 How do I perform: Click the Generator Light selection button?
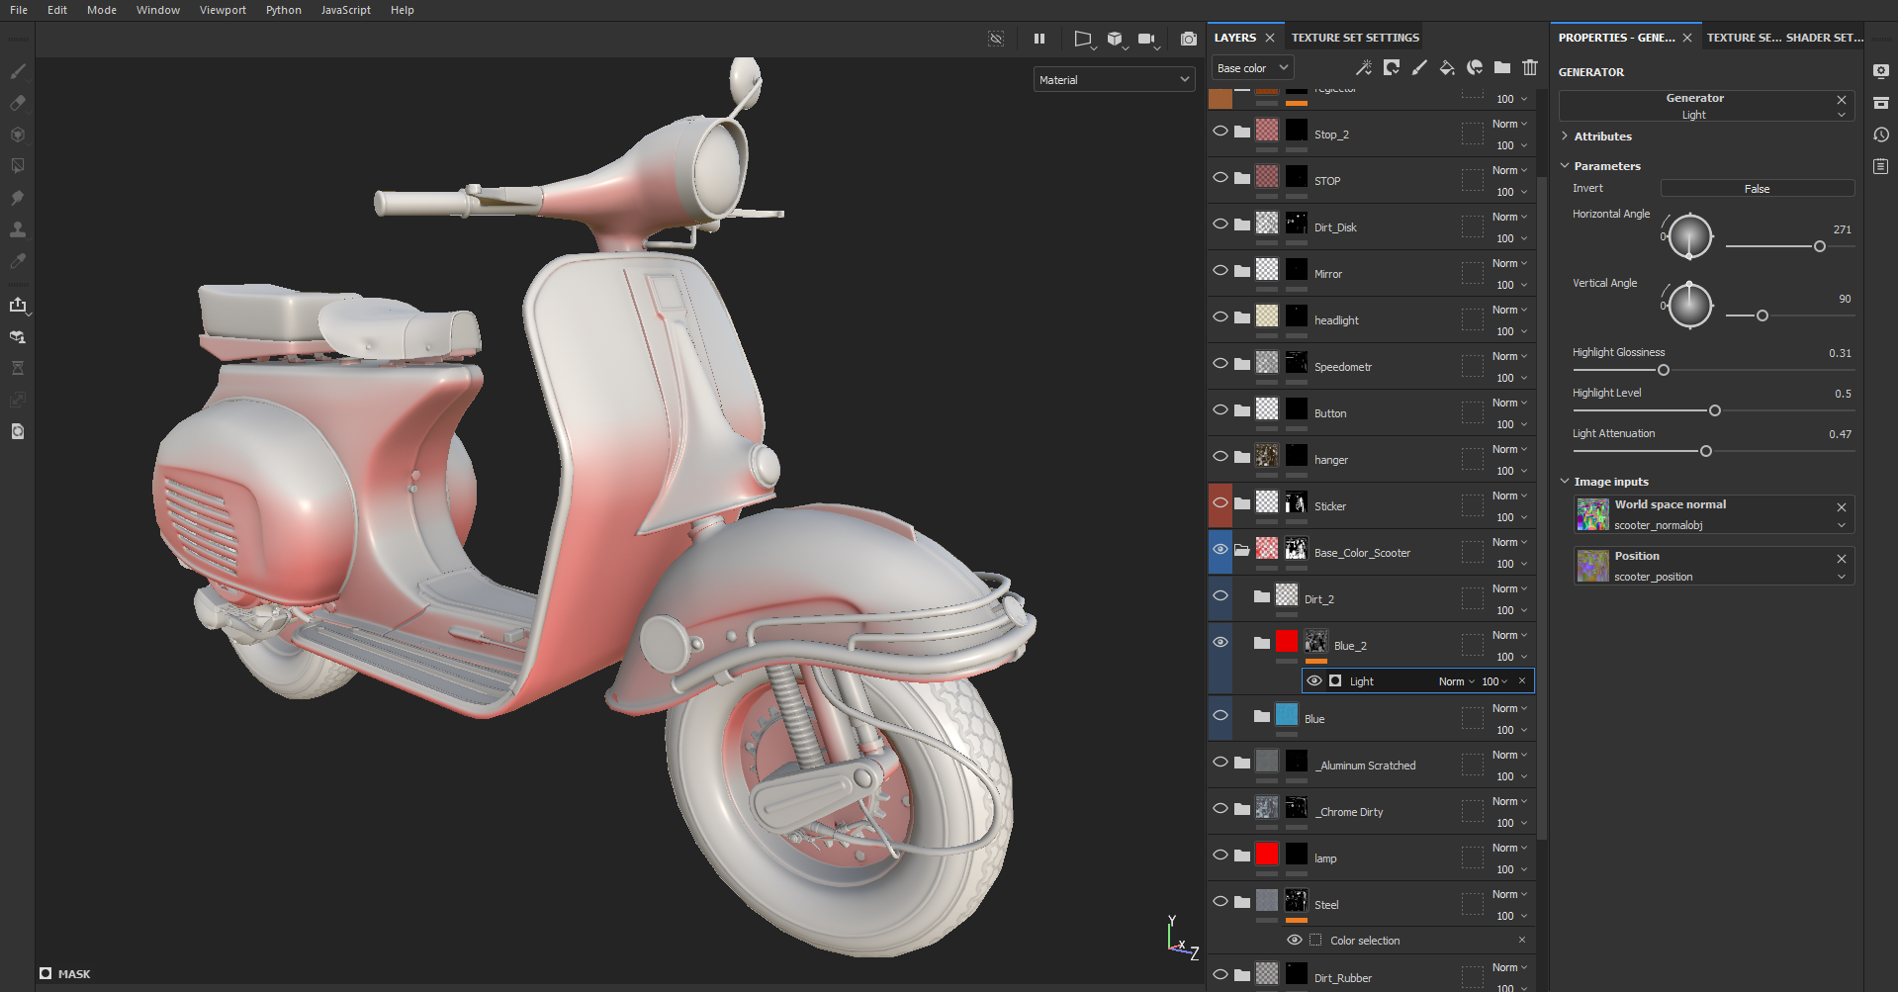pos(1694,106)
